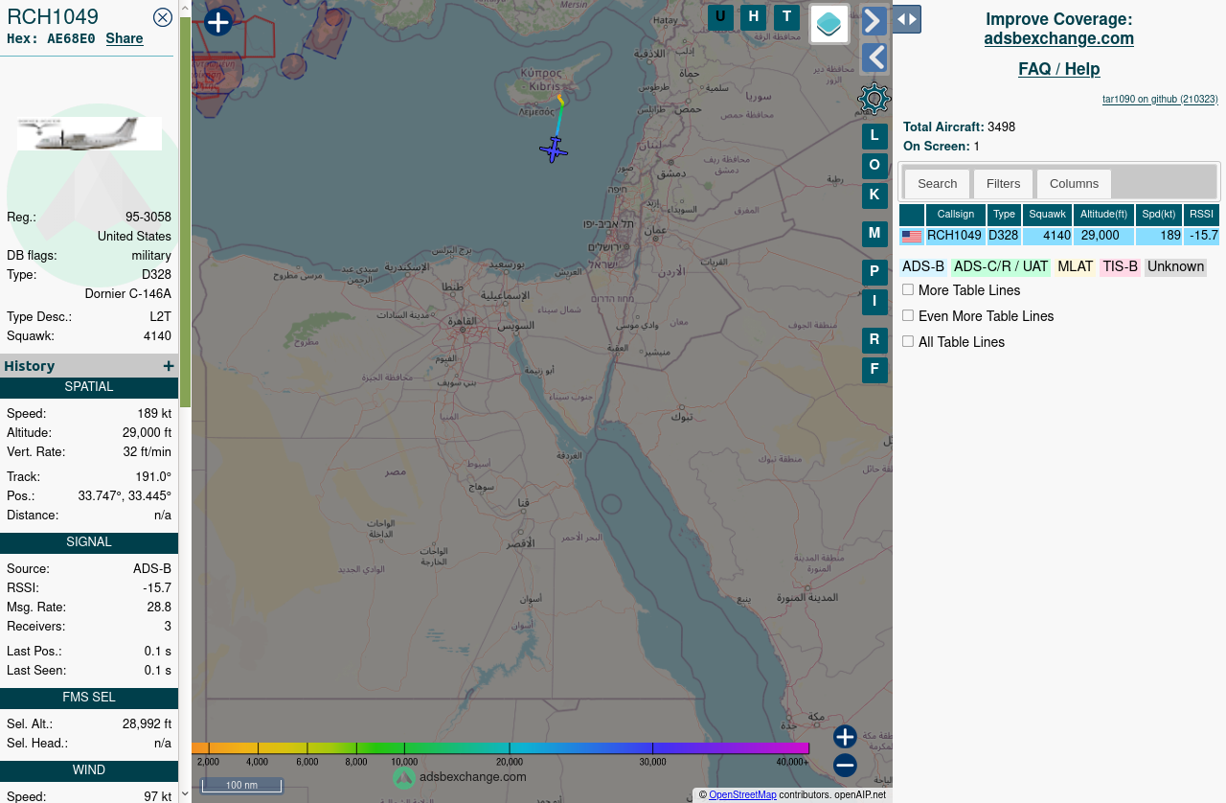This screenshot has height=803, width=1226.
Task: Open the settings gear icon
Action: (874, 99)
